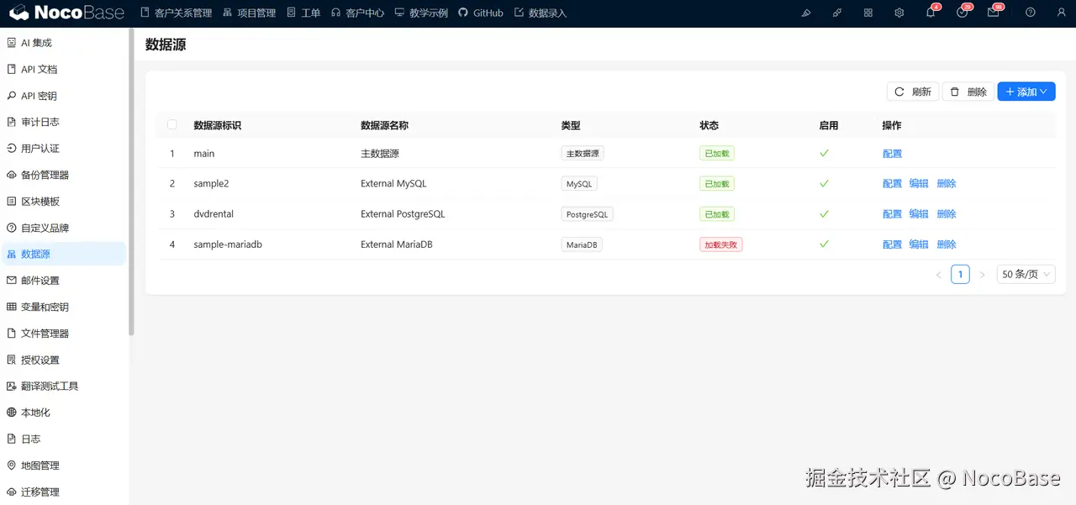Click the highlighter pen icon in top bar
The width and height of the screenshot is (1076, 505).
[x=805, y=13]
